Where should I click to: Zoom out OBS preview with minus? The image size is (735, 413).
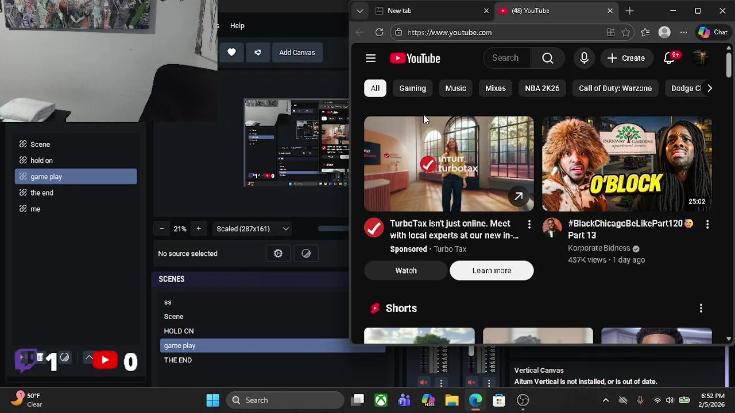pyautogui.click(x=161, y=229)
